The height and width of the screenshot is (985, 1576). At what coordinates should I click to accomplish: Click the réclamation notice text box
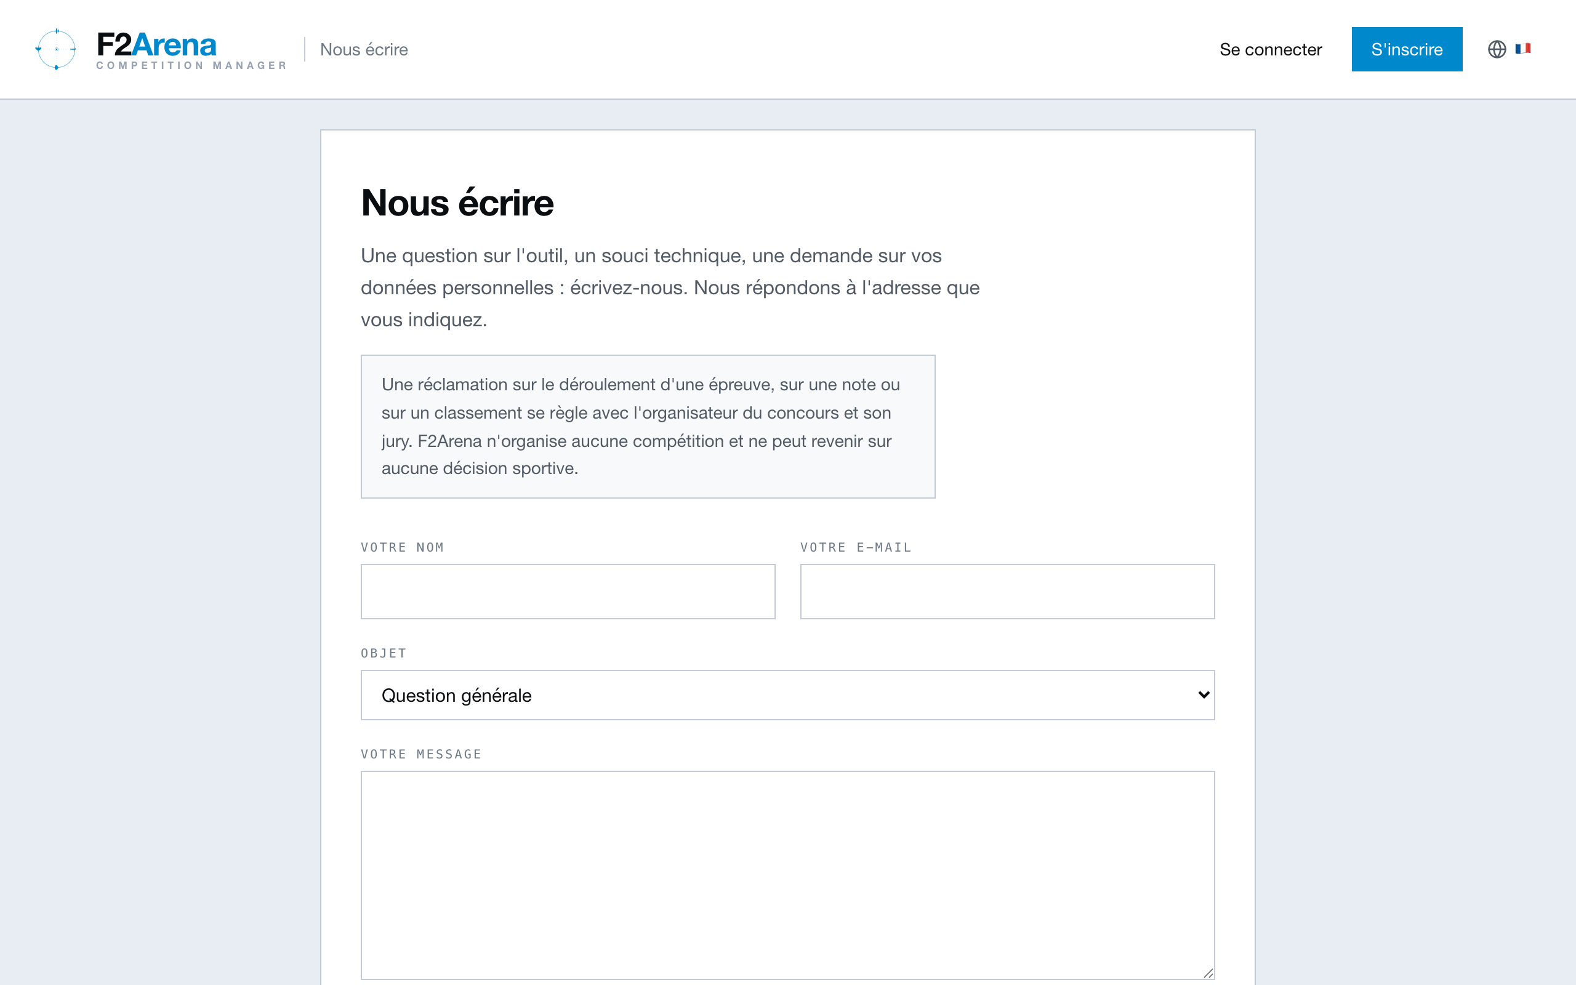tap(648, 427)
